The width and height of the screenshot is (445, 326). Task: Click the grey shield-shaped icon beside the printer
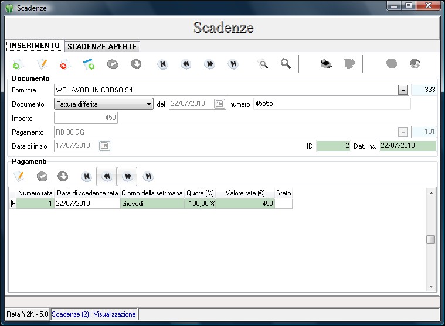349,64
